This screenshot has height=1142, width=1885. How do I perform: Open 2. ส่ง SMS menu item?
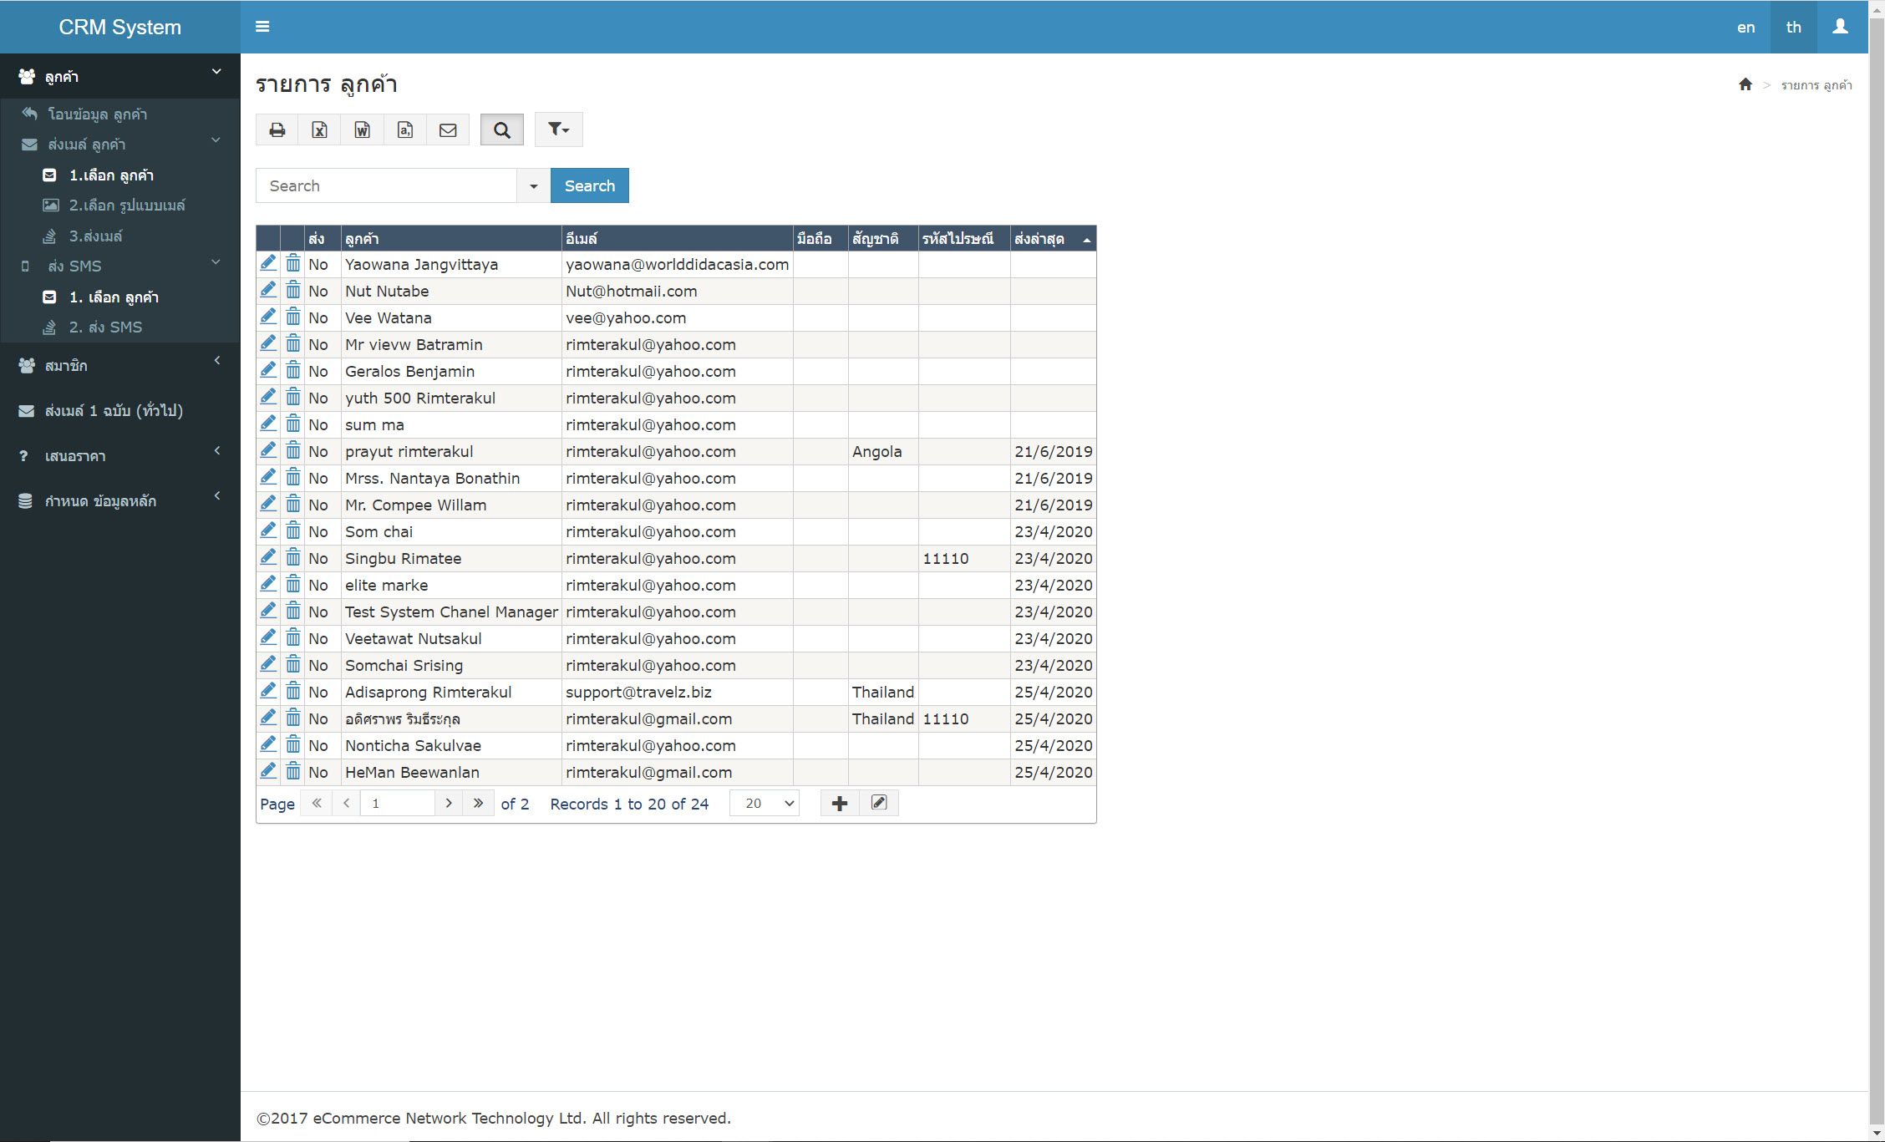120,327
